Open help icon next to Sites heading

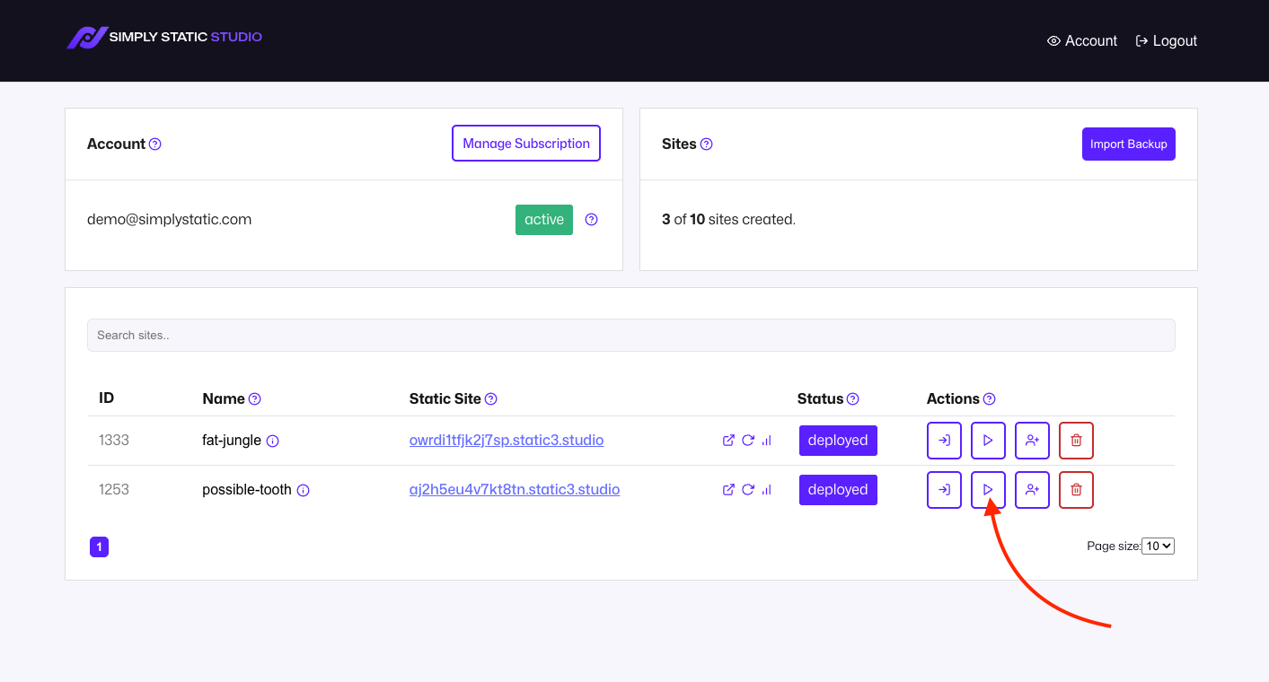click(706, 144)
